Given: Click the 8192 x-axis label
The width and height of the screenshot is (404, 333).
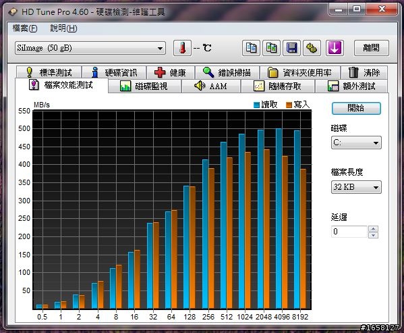Looking at the screenshot, I should [300, 317].
